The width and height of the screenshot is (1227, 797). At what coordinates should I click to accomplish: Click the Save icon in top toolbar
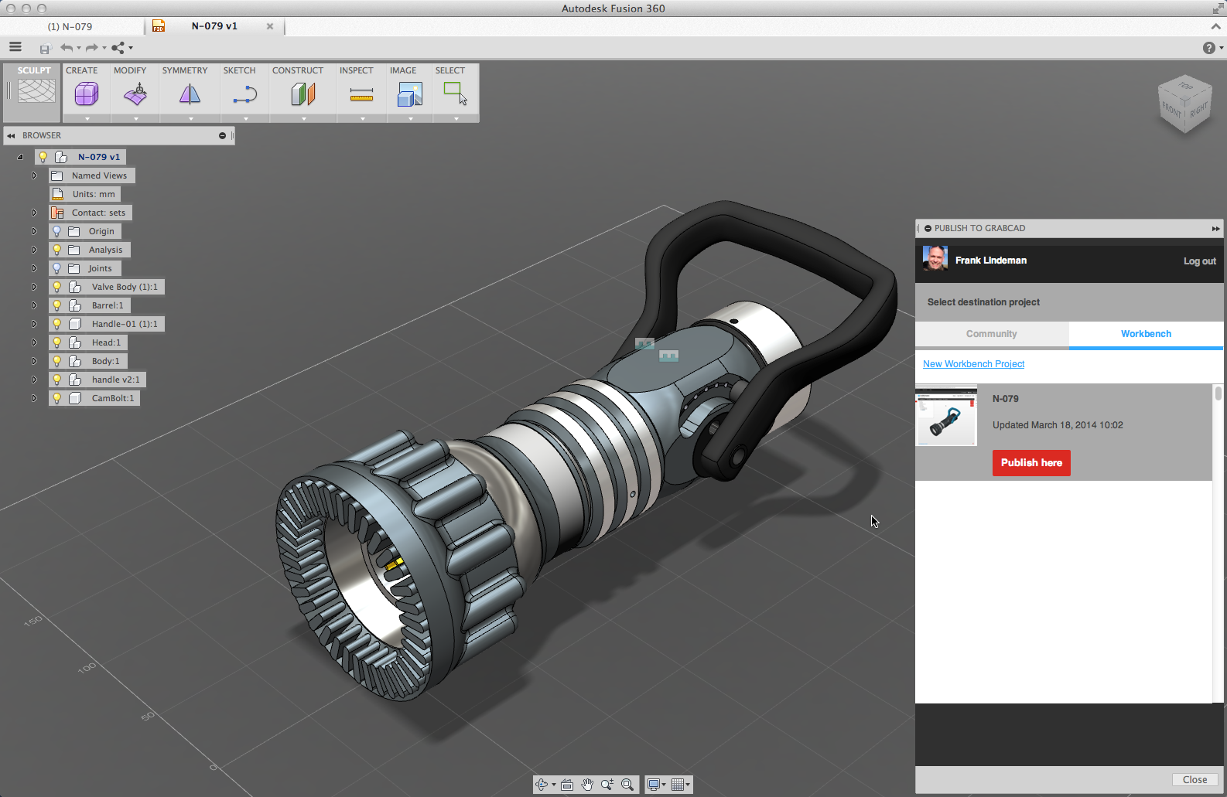click(x=45, y=49)
